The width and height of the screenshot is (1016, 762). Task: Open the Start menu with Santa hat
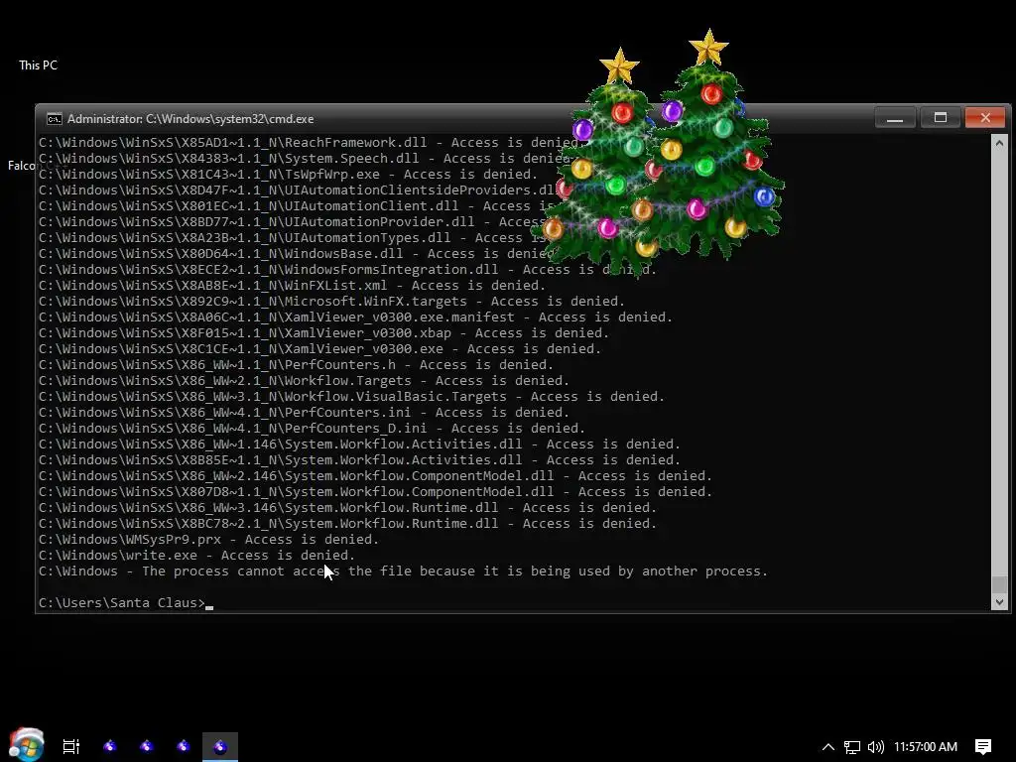click(27, 744)
